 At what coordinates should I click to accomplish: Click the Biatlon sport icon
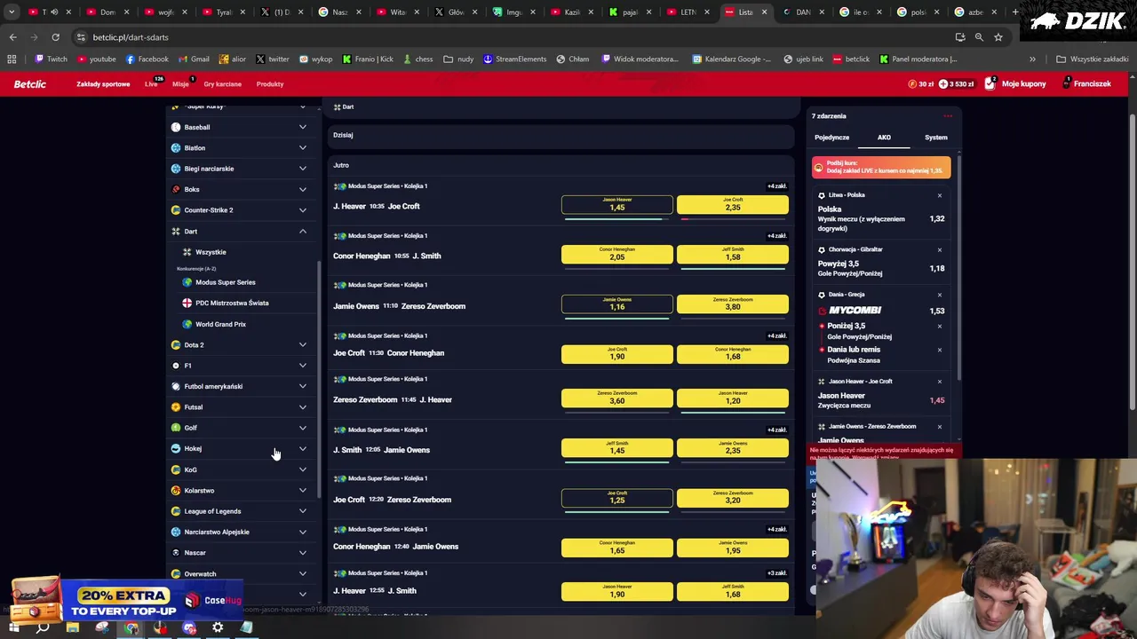pyautogui.click(x=176, y=148)
